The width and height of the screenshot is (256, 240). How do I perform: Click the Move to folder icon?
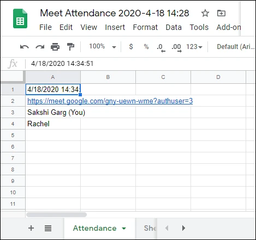[x=221, y=13]
